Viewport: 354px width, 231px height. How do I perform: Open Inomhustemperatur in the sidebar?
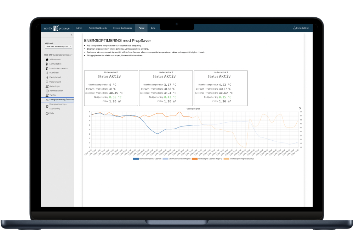tap(58, 68)
